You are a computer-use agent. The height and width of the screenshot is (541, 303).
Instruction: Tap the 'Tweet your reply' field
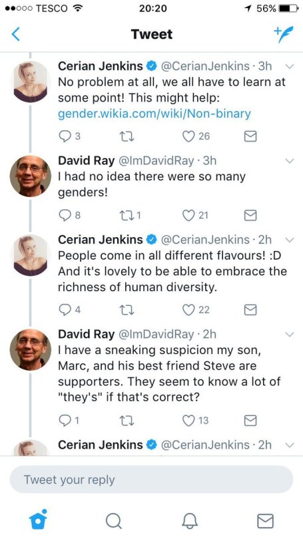(151, 480)
